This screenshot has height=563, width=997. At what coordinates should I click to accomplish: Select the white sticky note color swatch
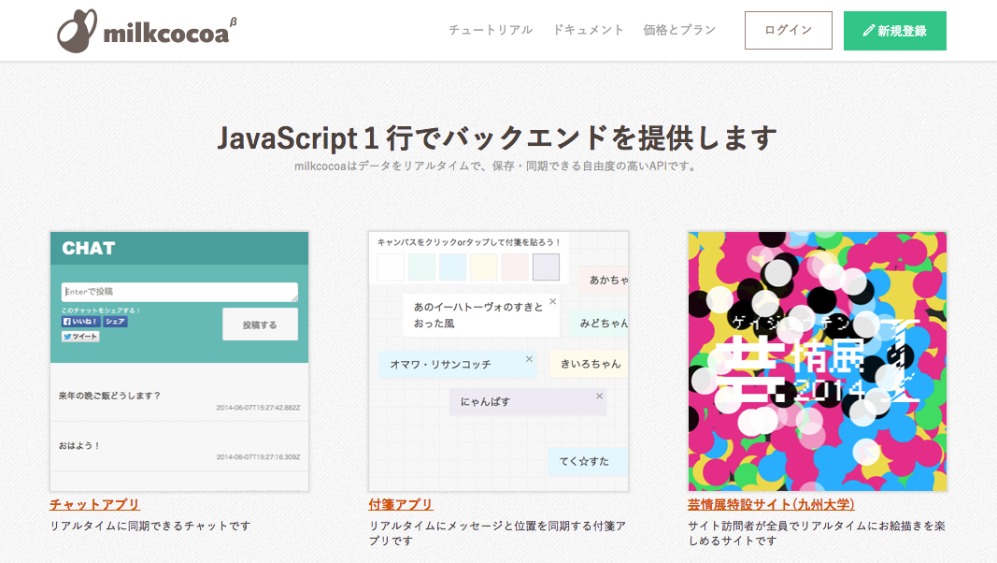[391, 267]
